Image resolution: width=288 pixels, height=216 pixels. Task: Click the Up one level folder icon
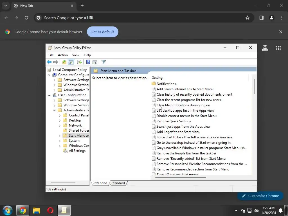pyautogui.click(x=64, y=62)
